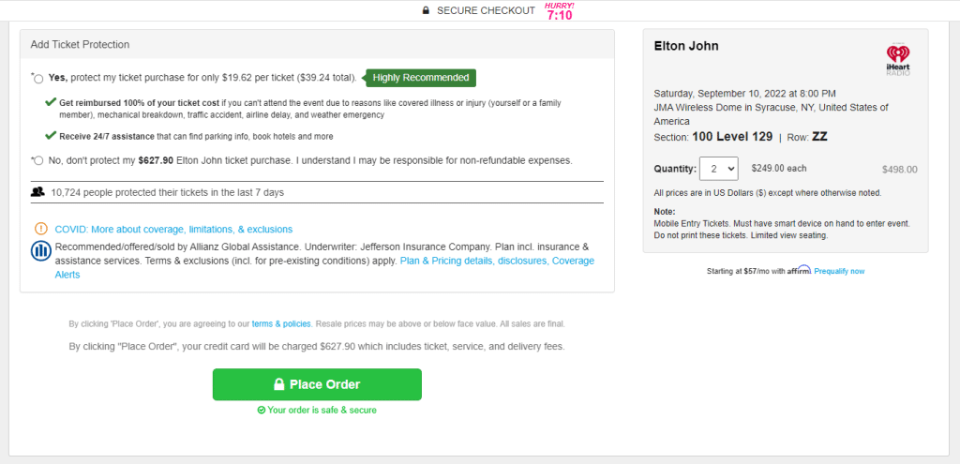960x464 pixels.
Task: Click the Affirm Prequalify now link
Action: pyautogui.click(x=839, y=271)
